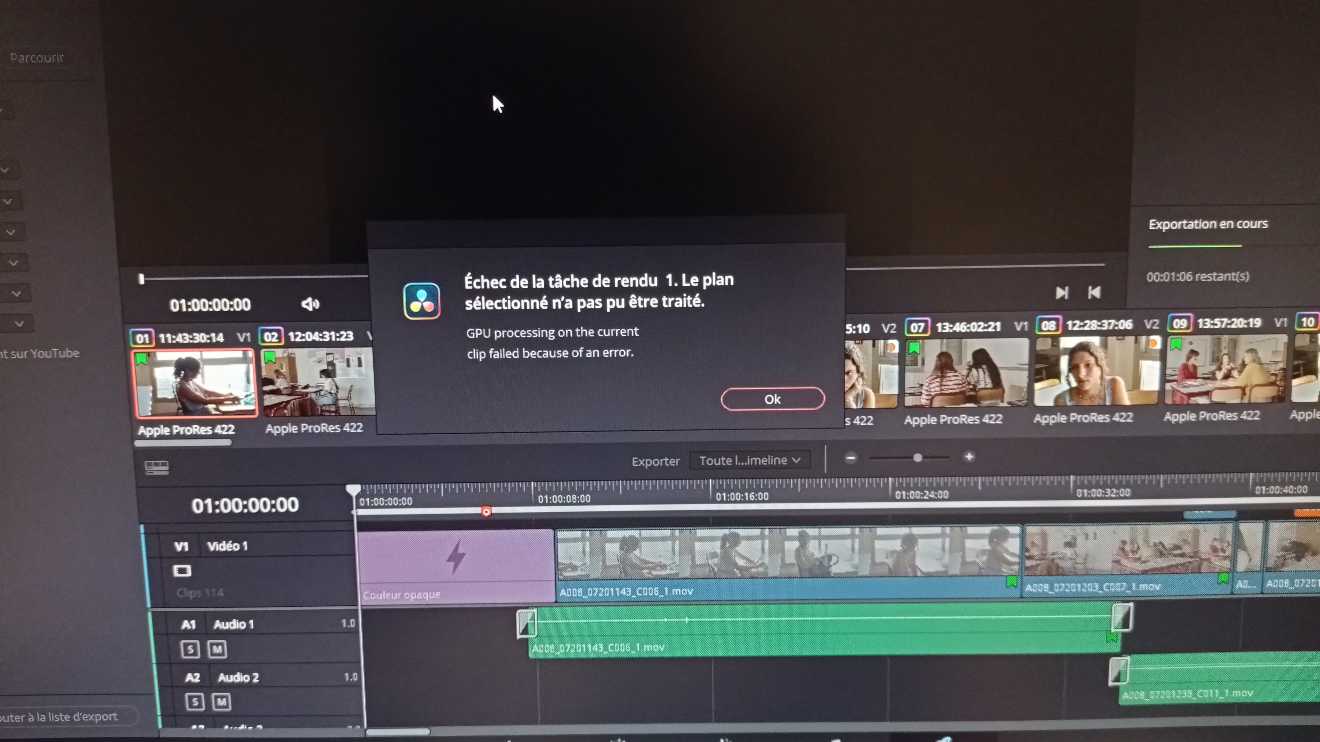This screenshot has width=1320, height=742.
Task: Expand the top chevron in left panel
Action: coord(5,170)
